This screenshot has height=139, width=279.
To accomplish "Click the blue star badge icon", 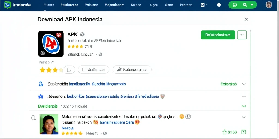I will [x=41, y=96].
